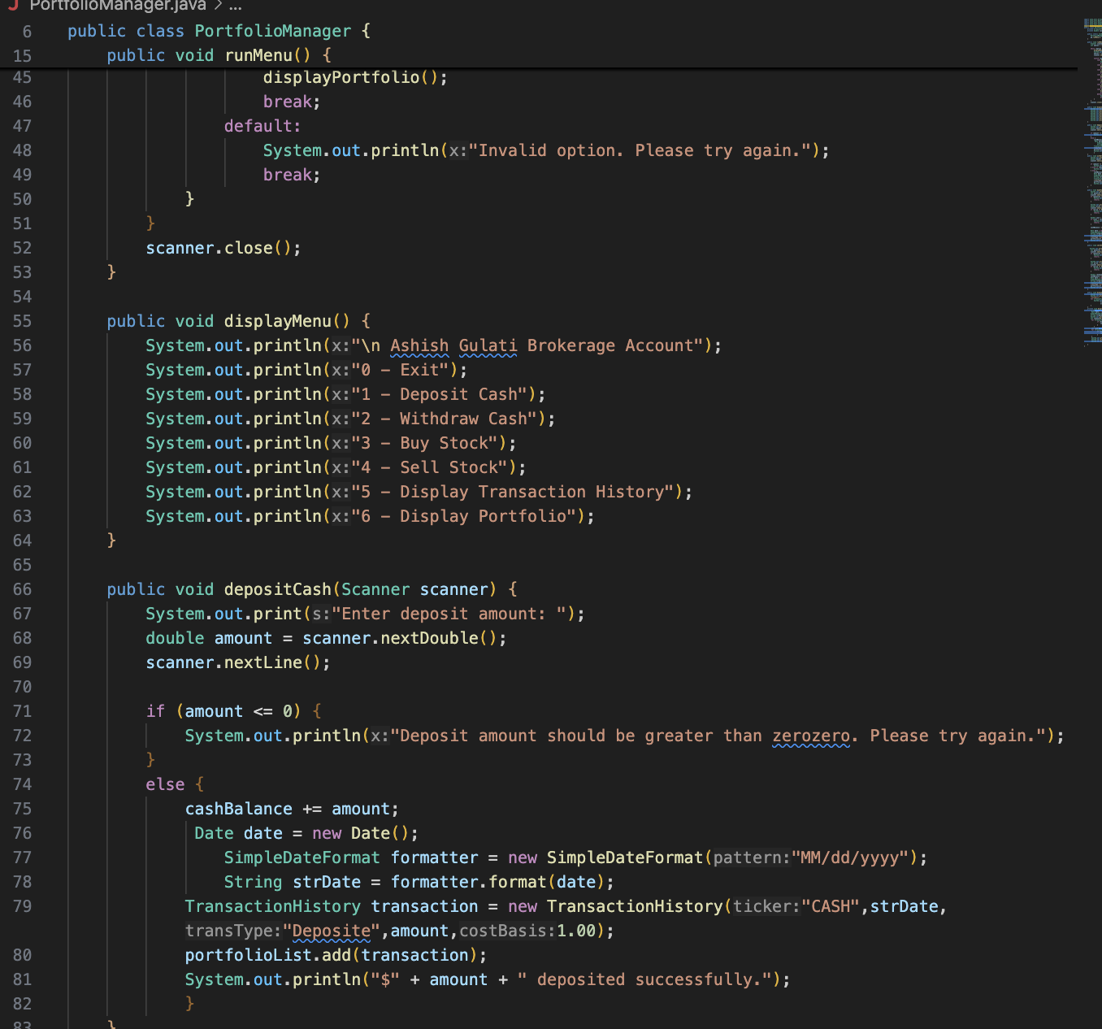Click the overview ruler marker near the top

1096,24
